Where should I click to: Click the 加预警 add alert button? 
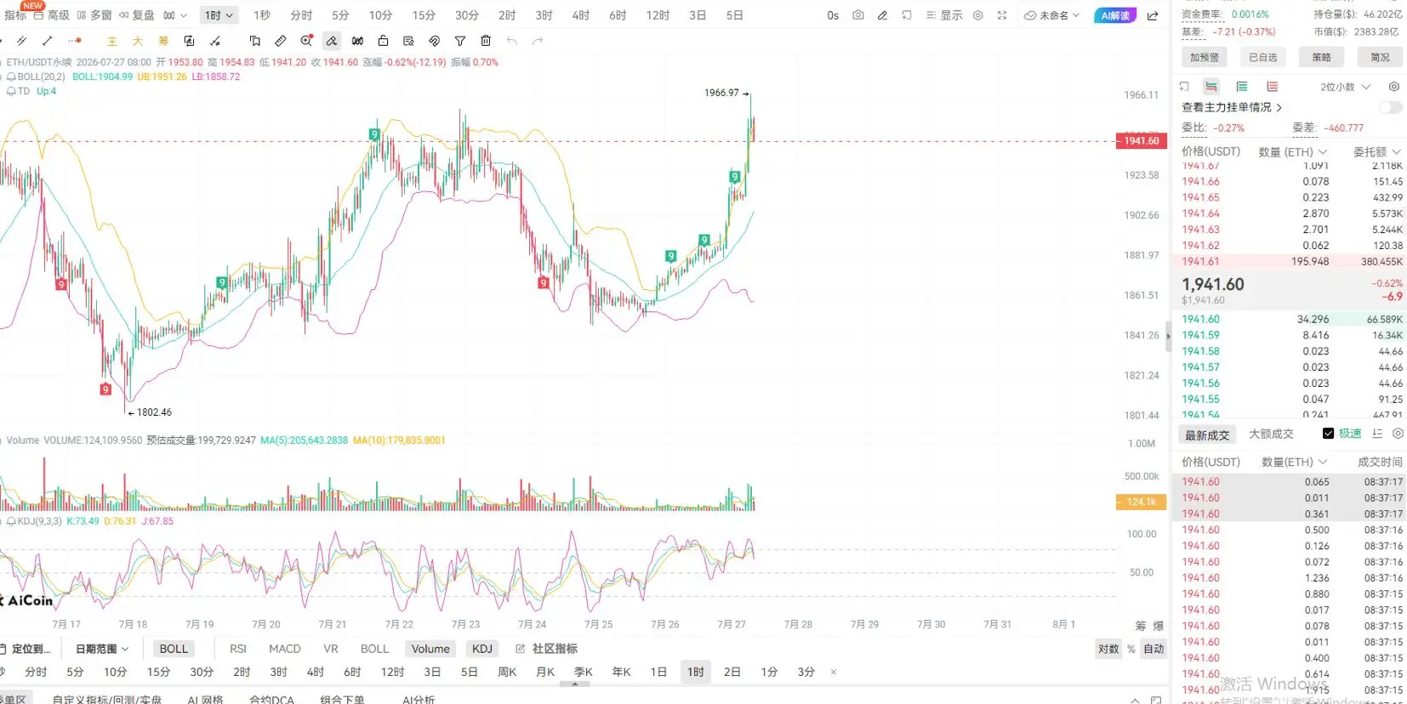(1204, 57)
